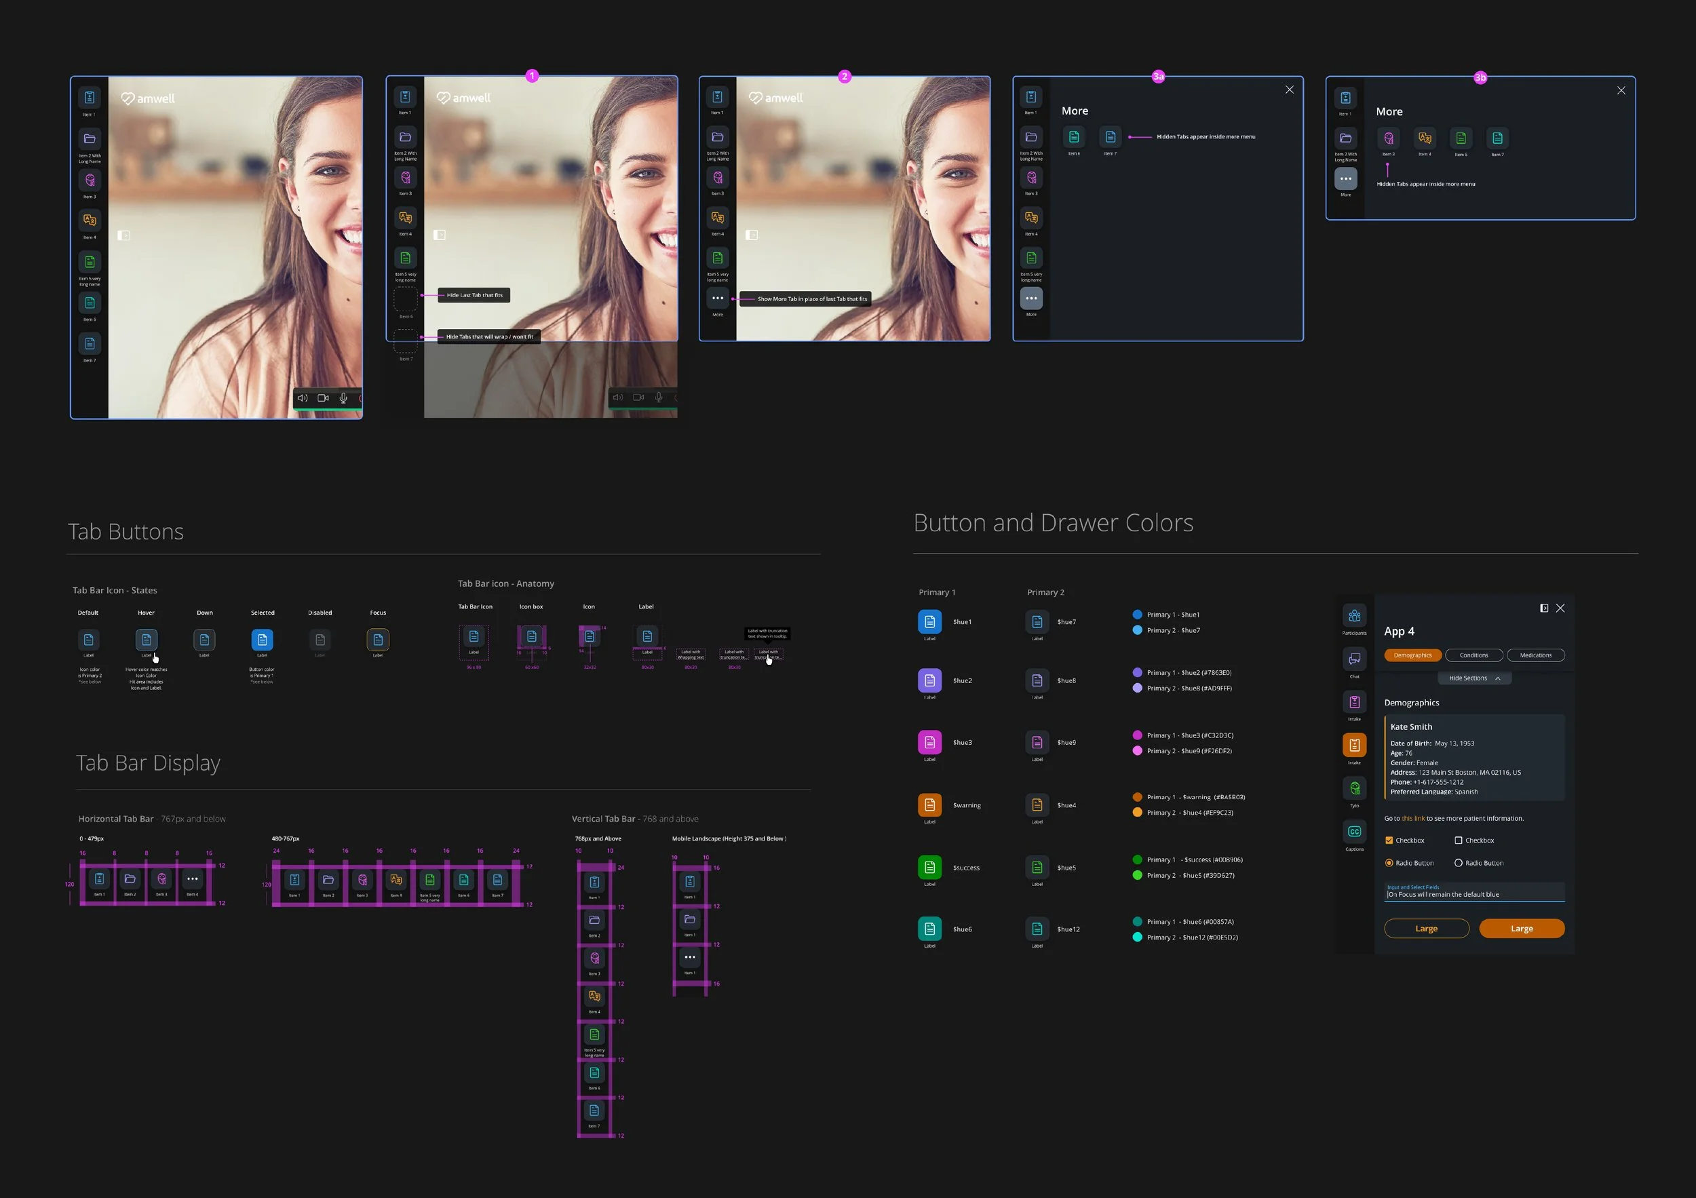Click the camera icon in first video frame
Screen dimensions: 1696x1198
pos(323,398)
